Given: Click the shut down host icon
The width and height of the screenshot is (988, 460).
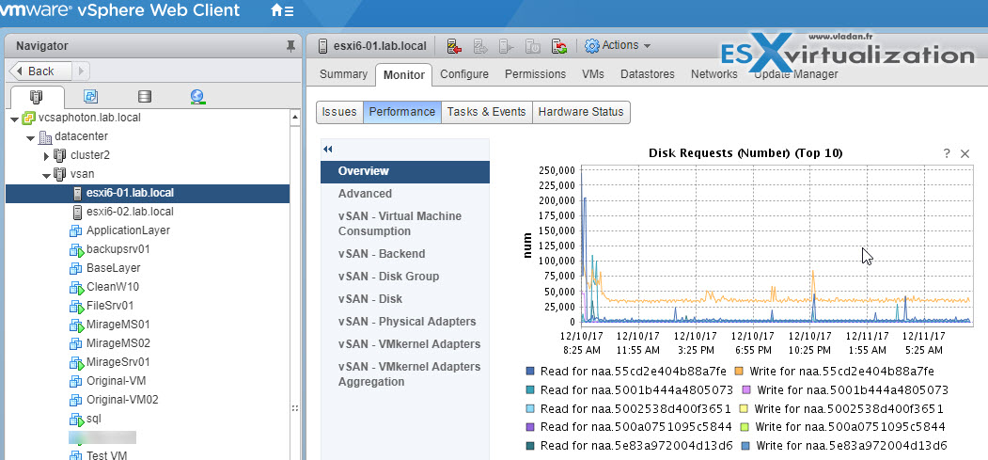Looking at the screenshot, I should click(533, 46).
